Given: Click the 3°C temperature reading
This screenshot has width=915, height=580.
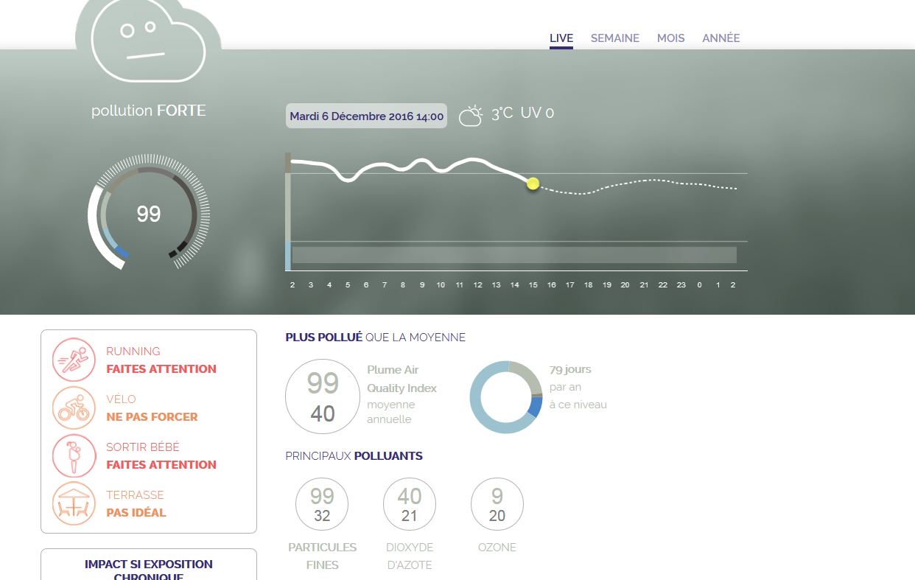Looking at the screenshot, I should click(502, 113).
